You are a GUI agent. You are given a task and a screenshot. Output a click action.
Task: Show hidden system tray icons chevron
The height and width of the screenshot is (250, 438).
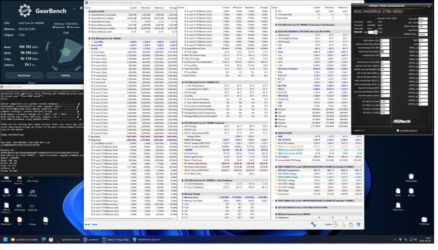pyautogui.click(x=394, y=240)
